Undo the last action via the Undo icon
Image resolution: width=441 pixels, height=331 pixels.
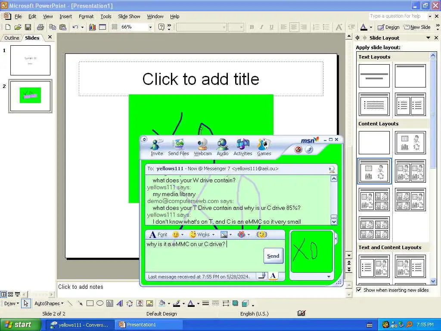pyautogui.click(x=75, y=27)
